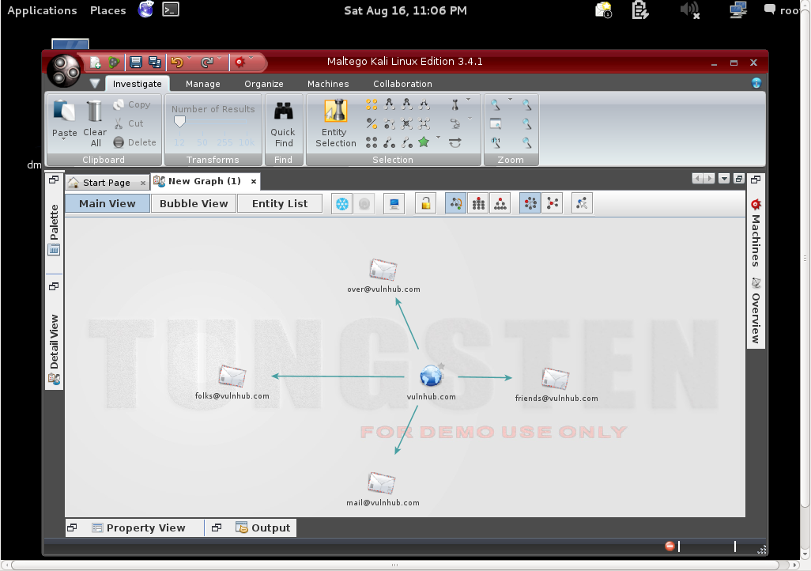The height and width of the screenshot is (571, 811).
Task: Click the reverse links arrows icon
Action: tap(455, 142)
